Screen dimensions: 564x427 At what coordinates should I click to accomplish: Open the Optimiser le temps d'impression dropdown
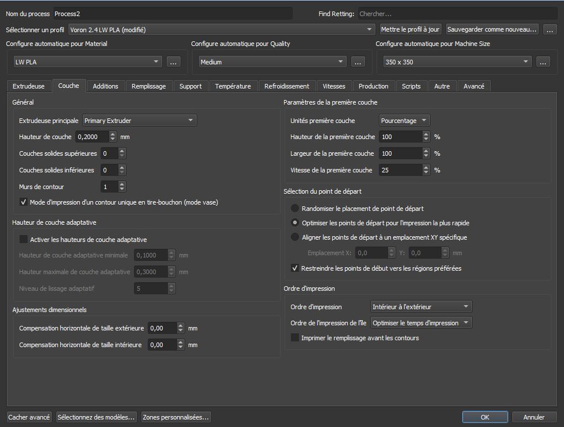pyautogui.click(x=421, y=323)
